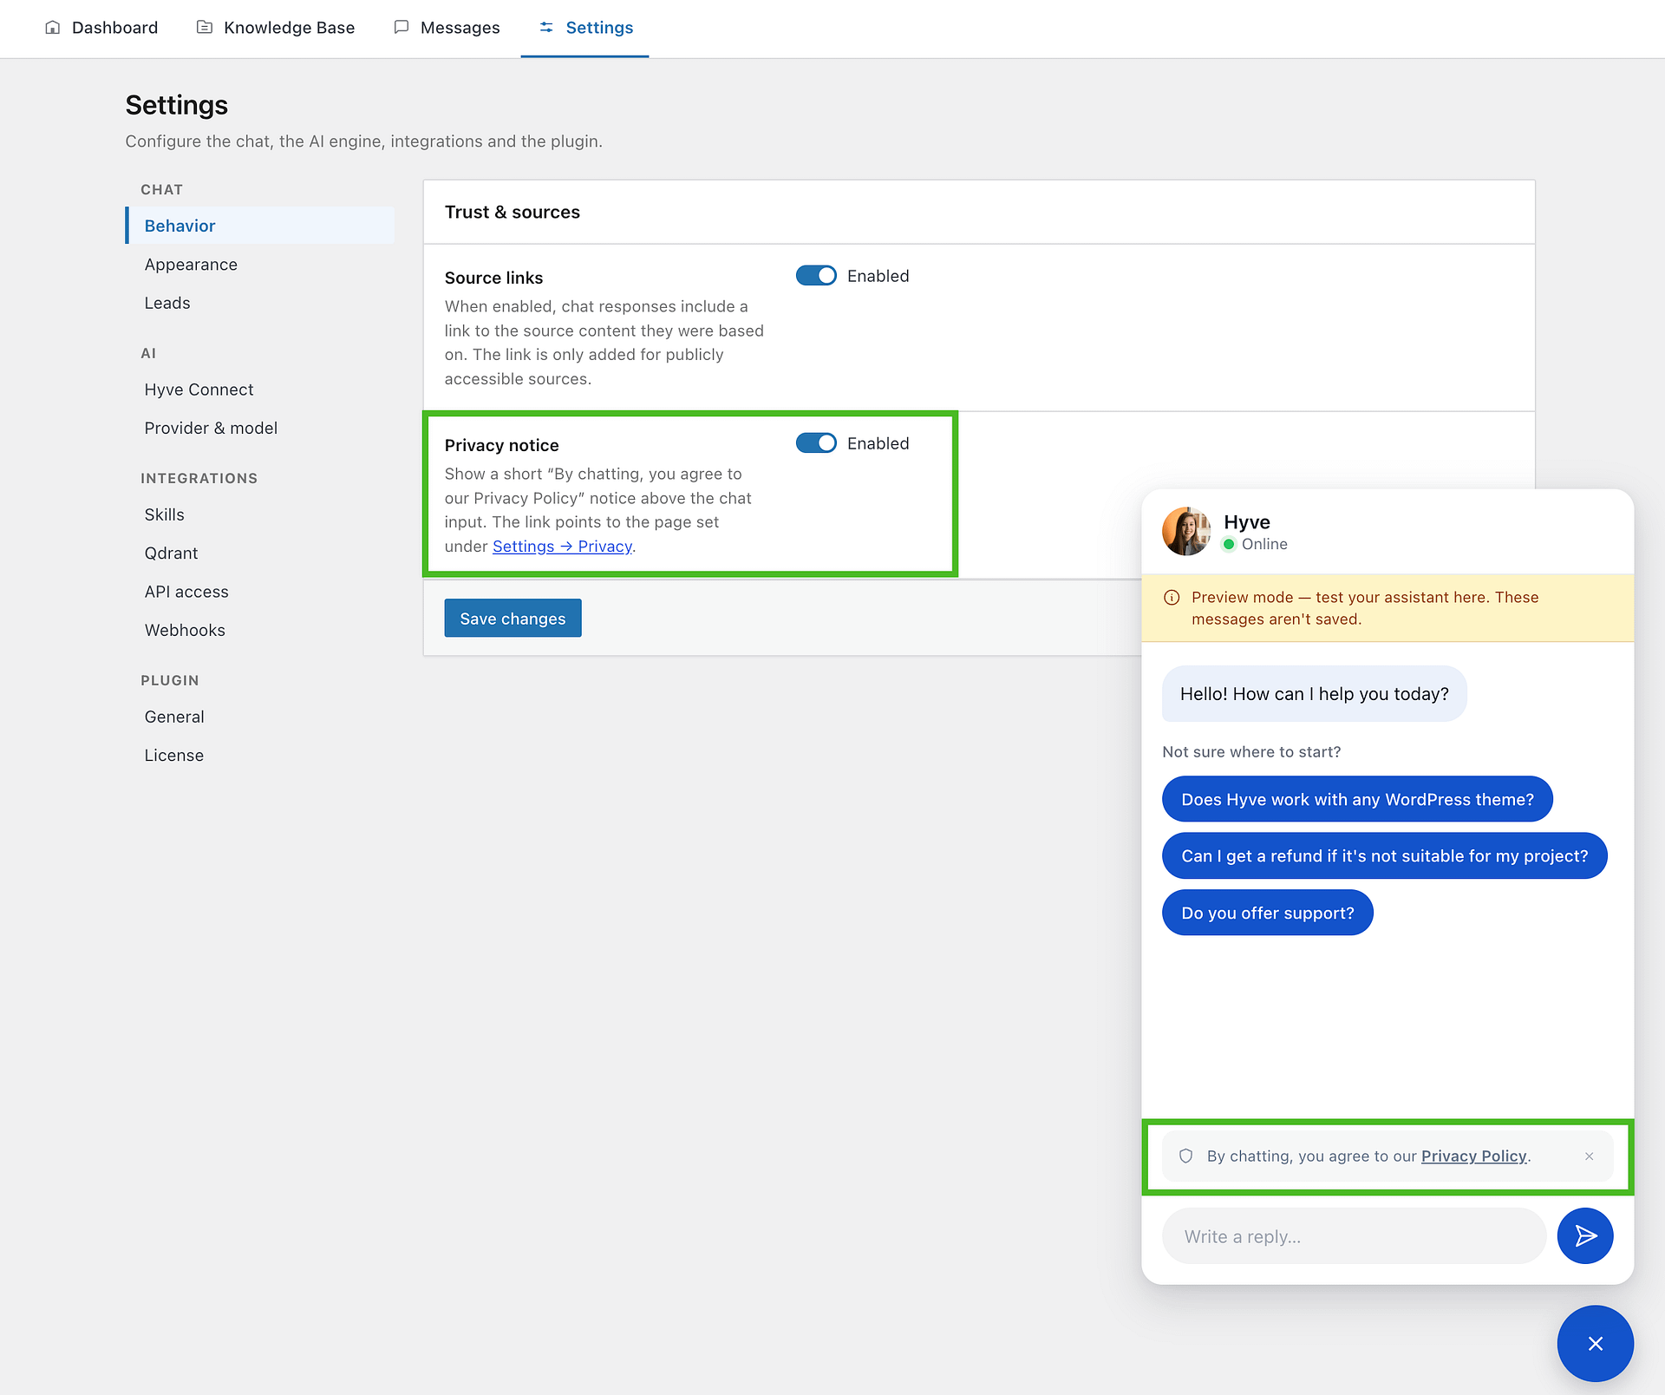This screenshot has height=1395, width=1665.
Task: Dismiss the privacy notice in chat
Action: pyautogui.click(x=1590, y=1156)
